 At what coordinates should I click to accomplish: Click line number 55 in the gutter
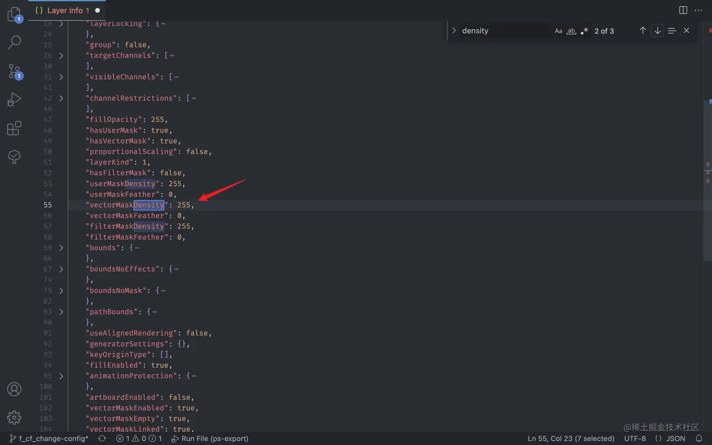coord(48,205)
